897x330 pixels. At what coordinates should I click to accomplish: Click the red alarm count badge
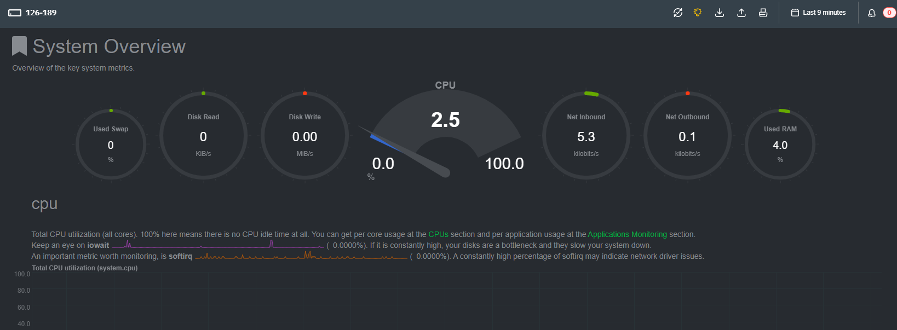point(889,13)
